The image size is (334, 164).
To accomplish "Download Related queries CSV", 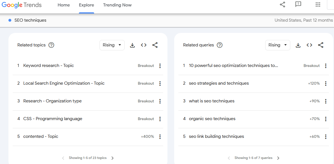I will [298, 45].
